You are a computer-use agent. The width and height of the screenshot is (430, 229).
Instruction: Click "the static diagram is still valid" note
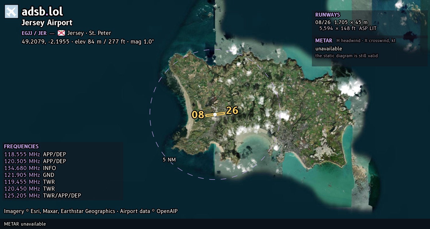point(347,56)
